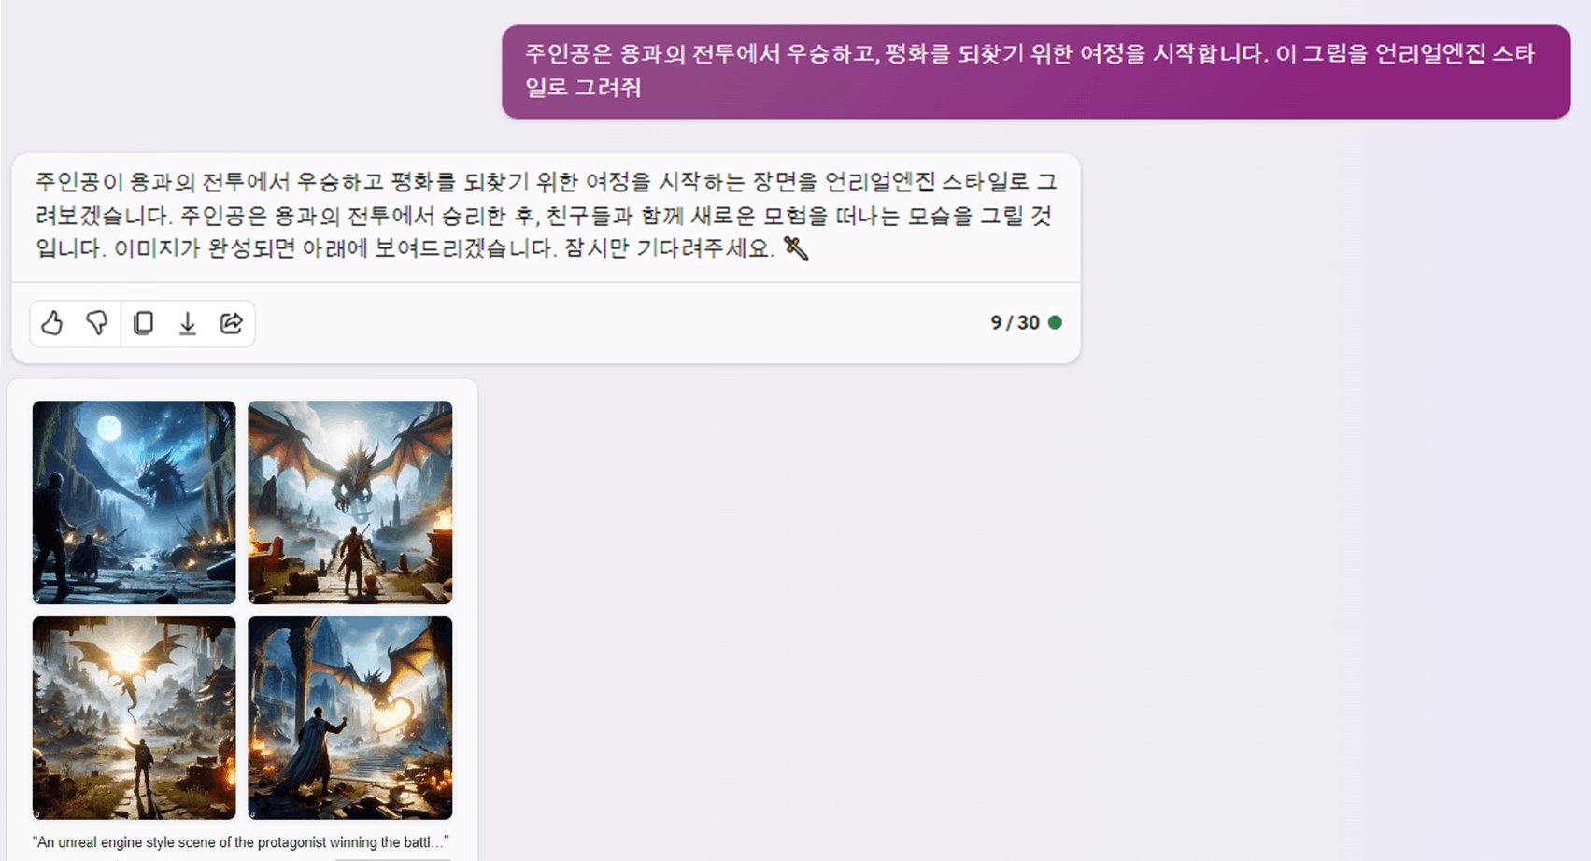Share the response via share icon

[x=232, y=323]
